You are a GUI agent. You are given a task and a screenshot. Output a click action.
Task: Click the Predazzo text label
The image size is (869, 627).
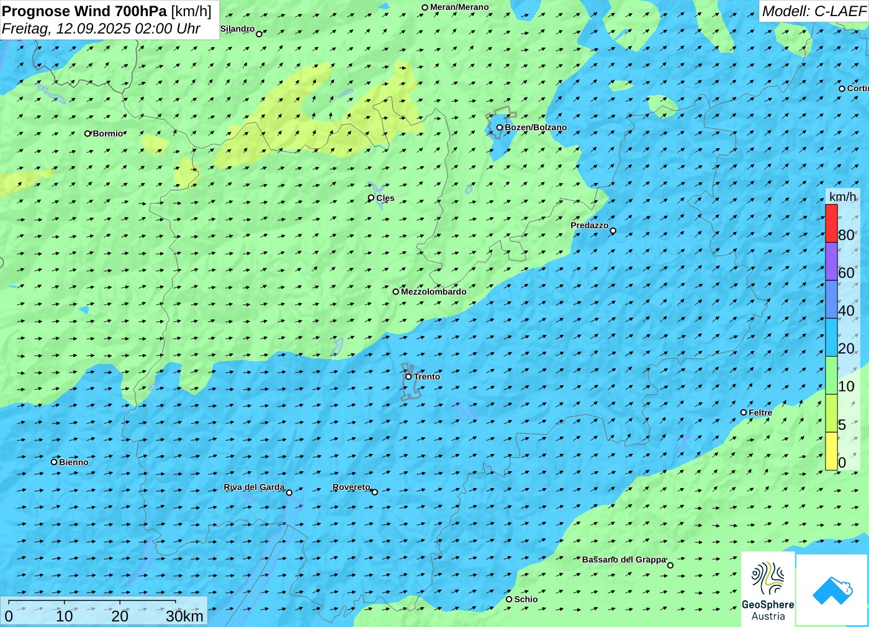coord(590,225)
